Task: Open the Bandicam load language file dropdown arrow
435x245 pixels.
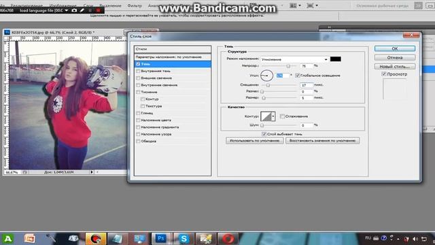Action: (67, 10)
